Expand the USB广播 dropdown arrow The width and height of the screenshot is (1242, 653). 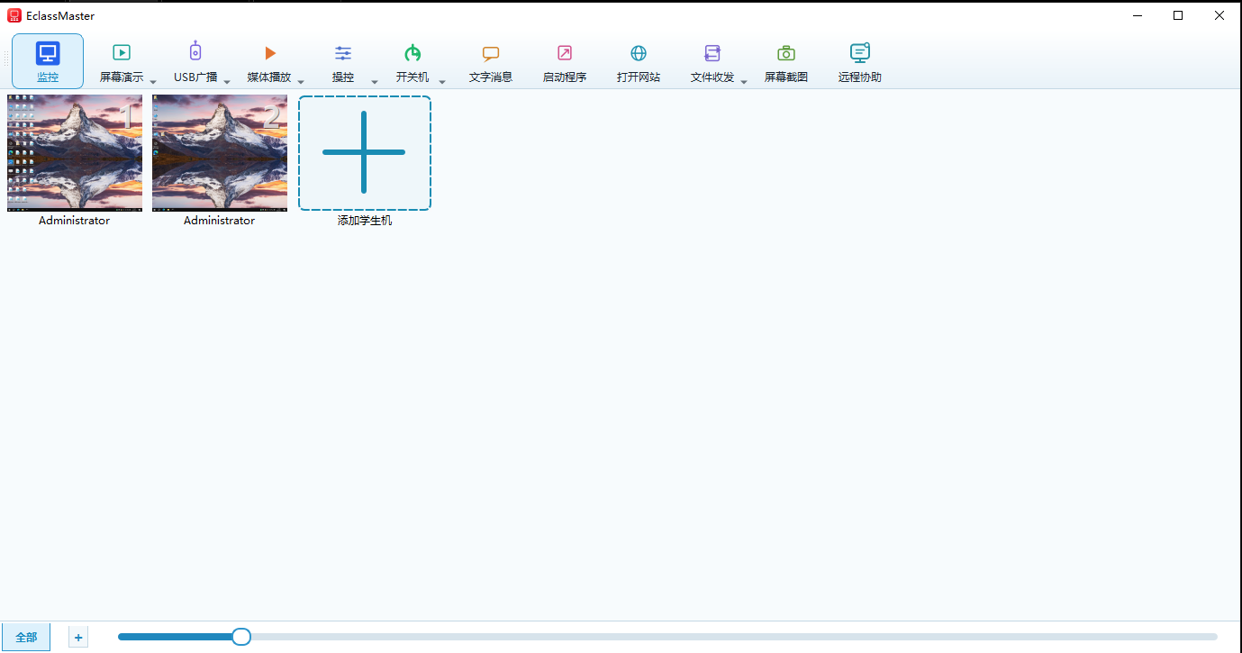[227, 81]
